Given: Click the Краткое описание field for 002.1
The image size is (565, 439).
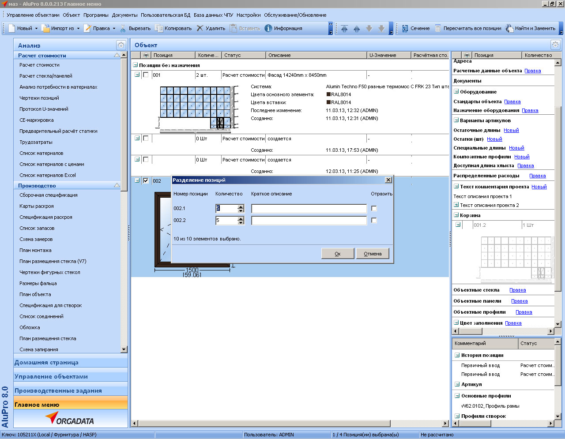Looking at the screenshot, I should [309, 208].
